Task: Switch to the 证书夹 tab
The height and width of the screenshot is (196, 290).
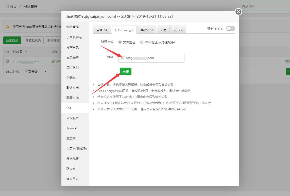Action: click(178, 30)
